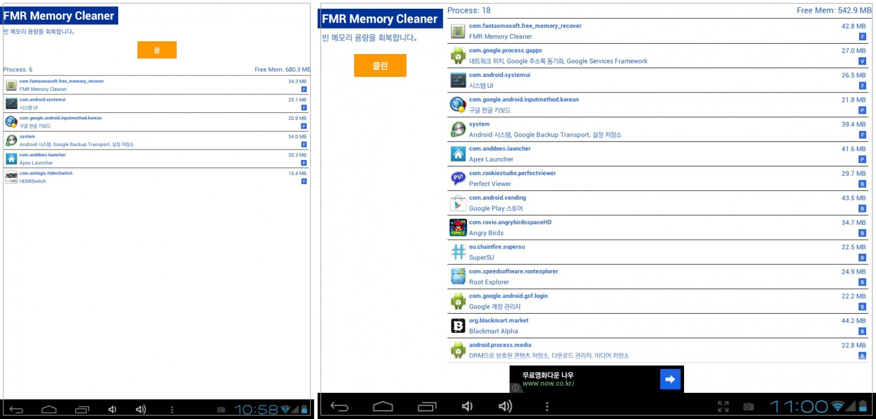Tap Apex Launcher icon in left list
This screenshot has width=876, height=419.
tap(11, 159)
